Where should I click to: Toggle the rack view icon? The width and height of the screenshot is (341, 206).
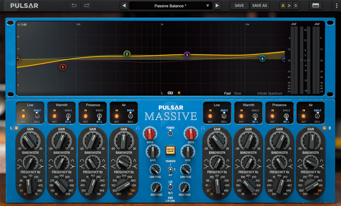[315, 5]
